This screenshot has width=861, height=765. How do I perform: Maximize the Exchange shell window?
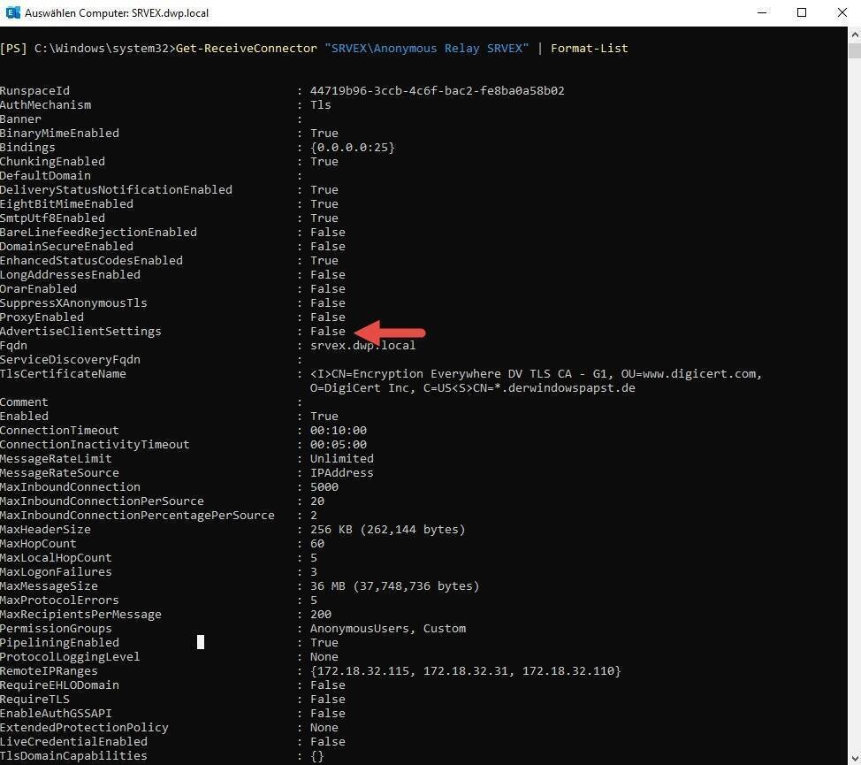(802, 13)
